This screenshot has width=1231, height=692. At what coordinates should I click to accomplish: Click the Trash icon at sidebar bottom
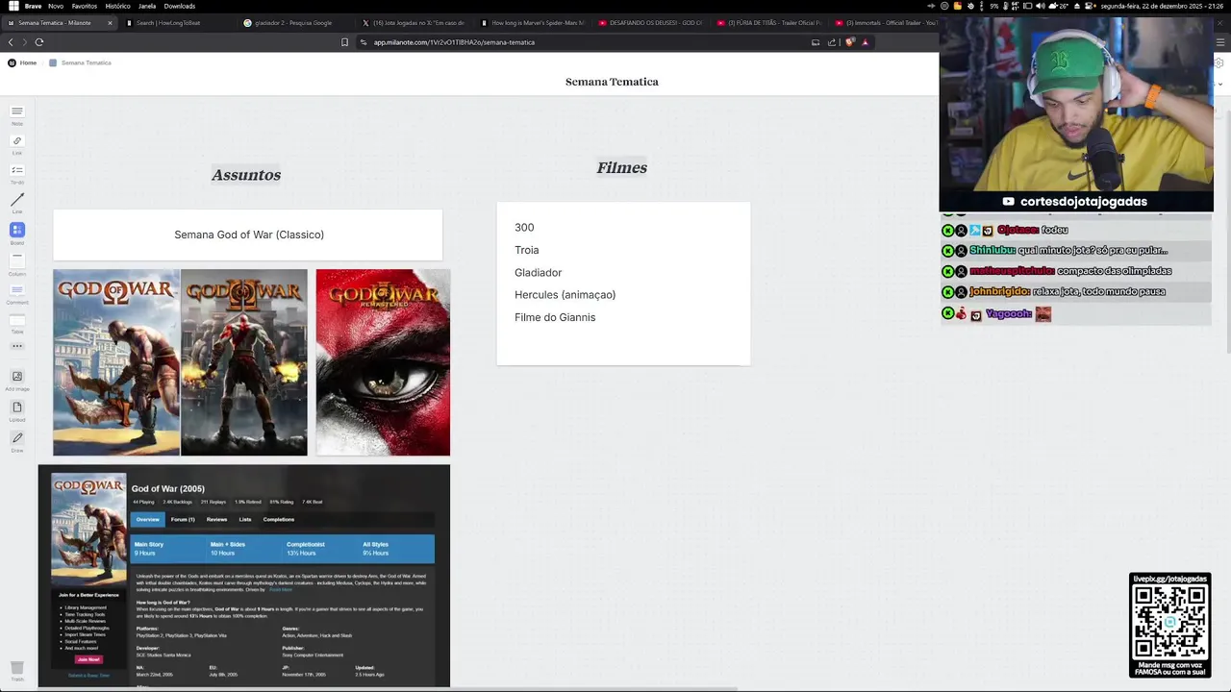tap(17, 670)
